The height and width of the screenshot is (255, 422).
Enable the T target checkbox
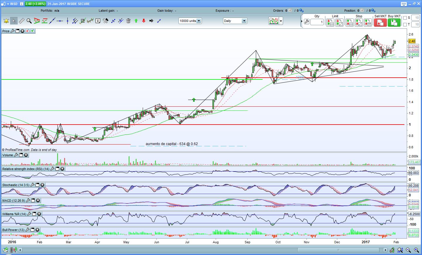405,25
